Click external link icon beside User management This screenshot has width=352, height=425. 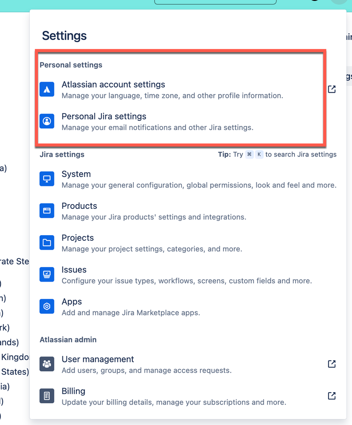332,364
